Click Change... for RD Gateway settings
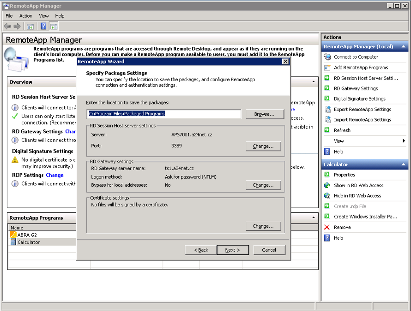Image resolution: width=411 pixels, height=311 pixels. coord(263,185)
